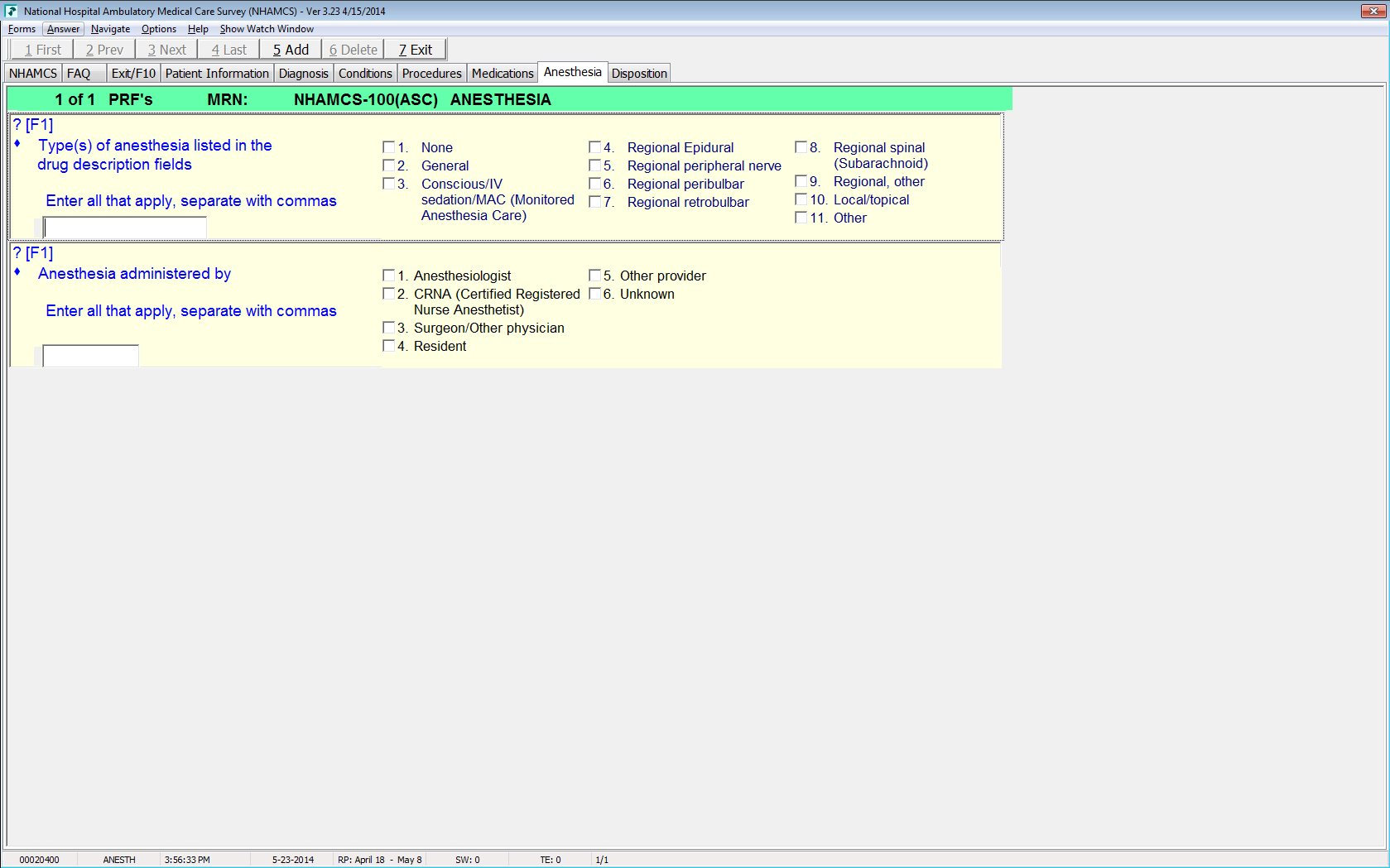Image resolution: width=1390 pixels, height=868 pixels.
Task: Check the None anesthesia type box
Action: click(x=388, y=147)
